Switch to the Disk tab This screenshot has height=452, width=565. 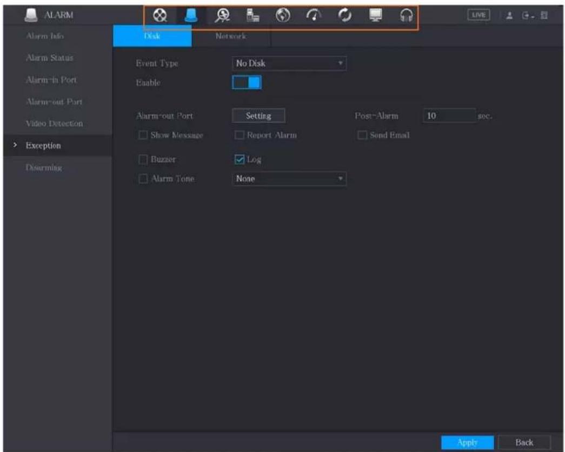[x=152, y=36]
